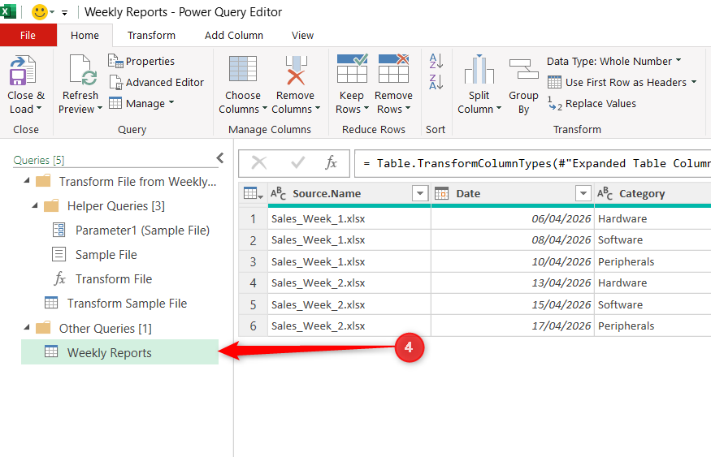Viewport: 711px width, 457px height.
Task: Sort descending Z to A
Action: (436, 82)
